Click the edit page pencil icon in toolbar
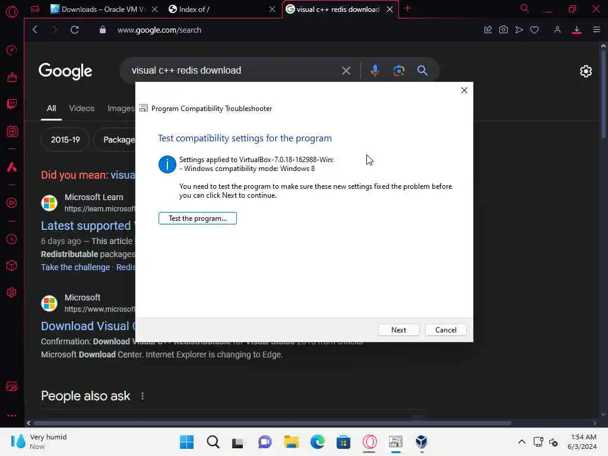The height and width of the screenshot is (456, 608). [x=488, y=30]
